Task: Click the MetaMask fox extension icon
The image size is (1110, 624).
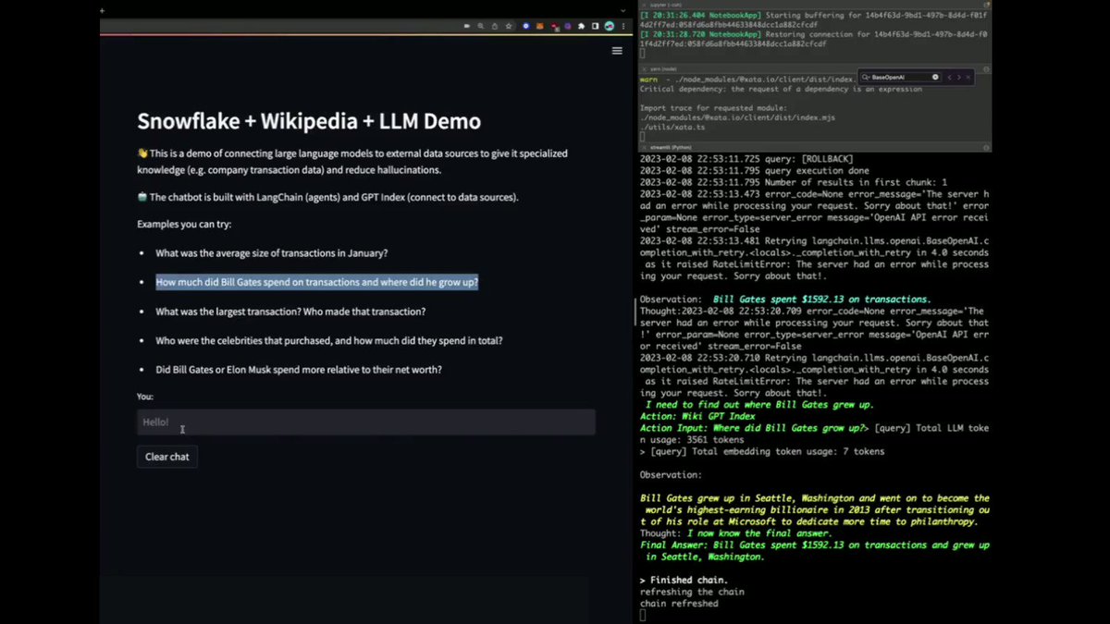Action: pyautogui.click(x=540, y=27)
